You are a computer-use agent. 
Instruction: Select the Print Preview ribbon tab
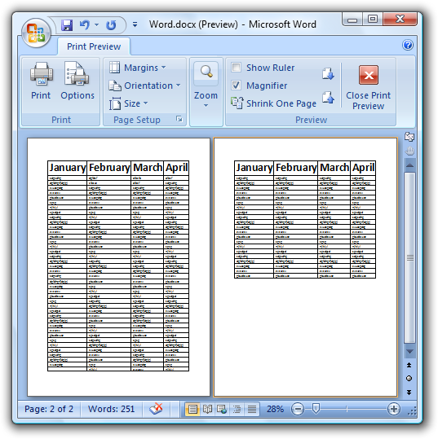[94, 46]
